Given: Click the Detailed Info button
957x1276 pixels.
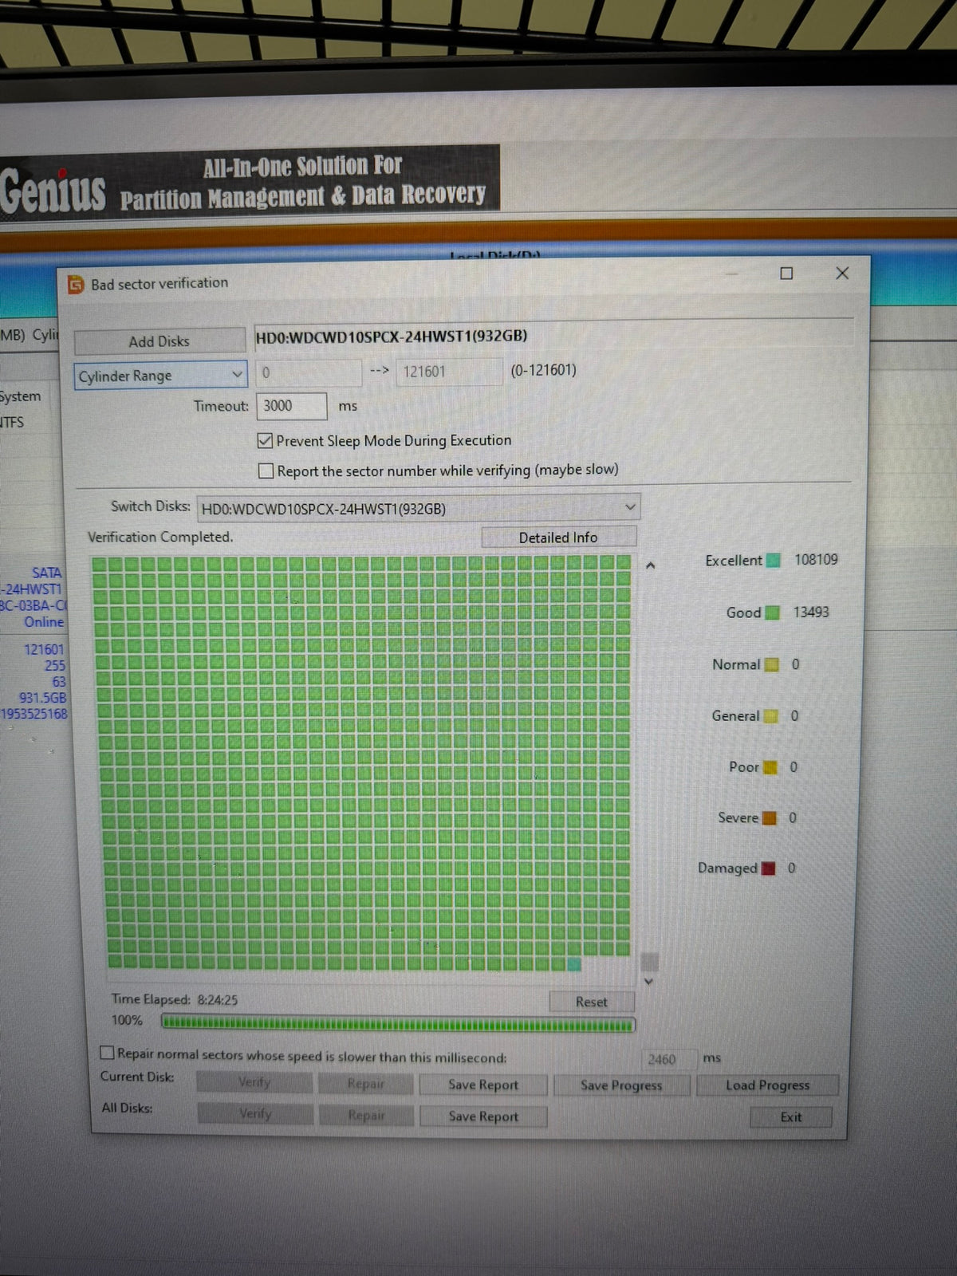Looking at the screenshot, I should 558,538.
